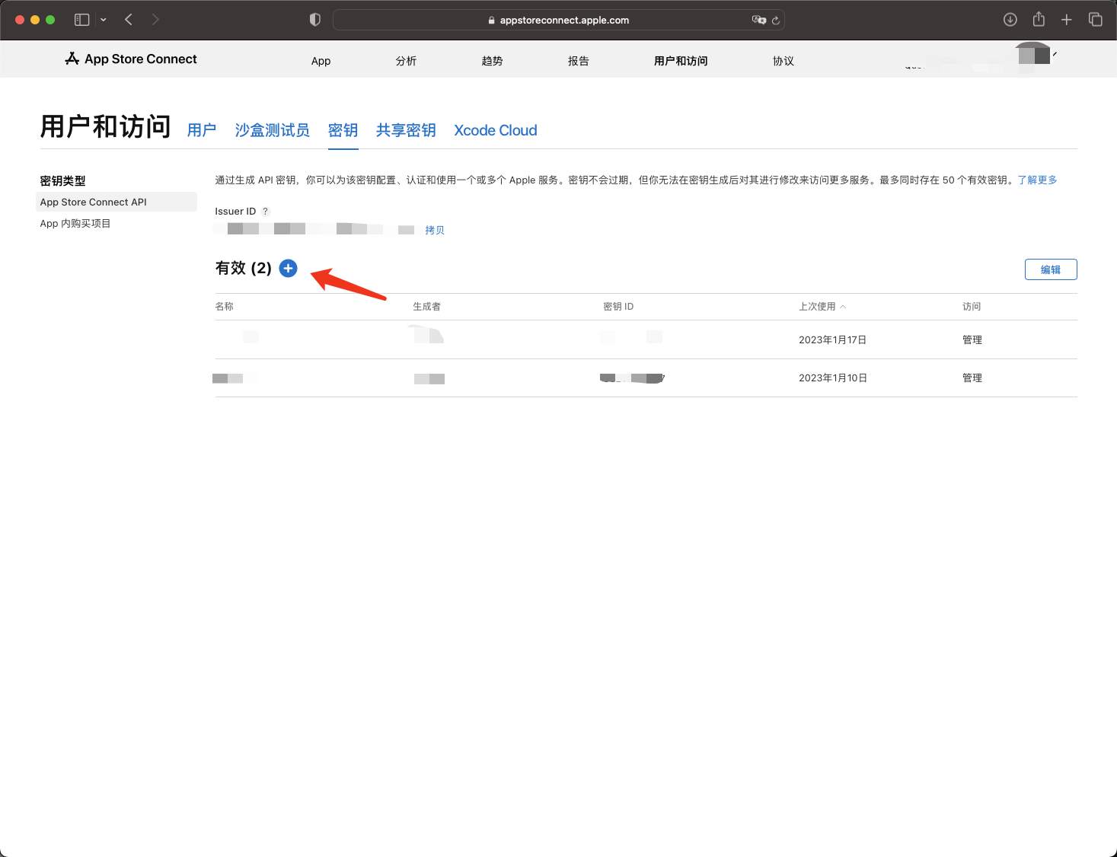Click the blue plus icon to generate a key
1117x857 pixels.
coord(288,268)
